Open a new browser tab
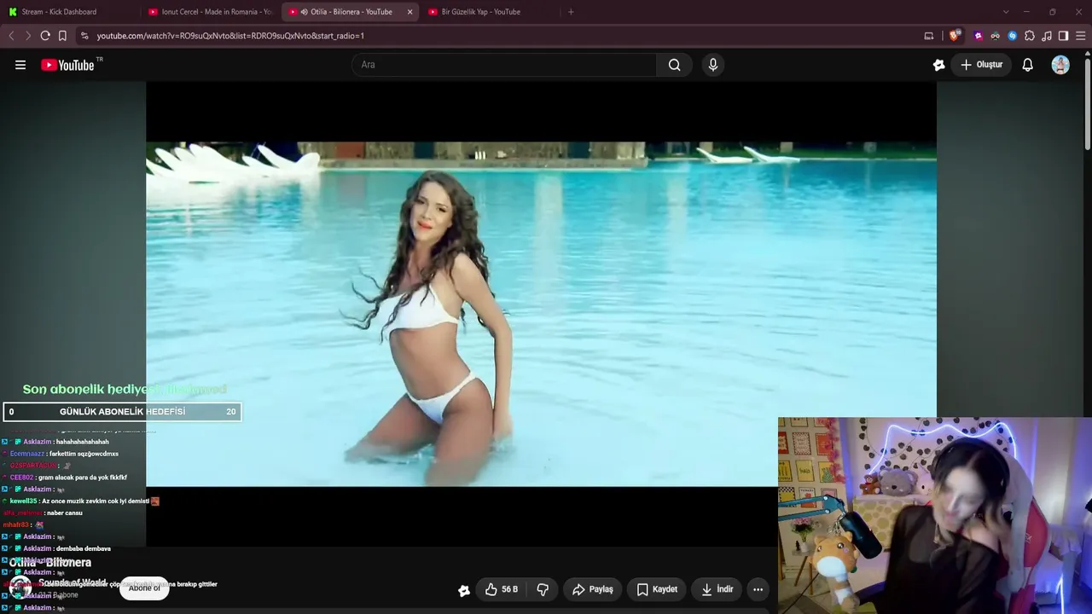Screen dimensions: 1092x614 point(571,12)
